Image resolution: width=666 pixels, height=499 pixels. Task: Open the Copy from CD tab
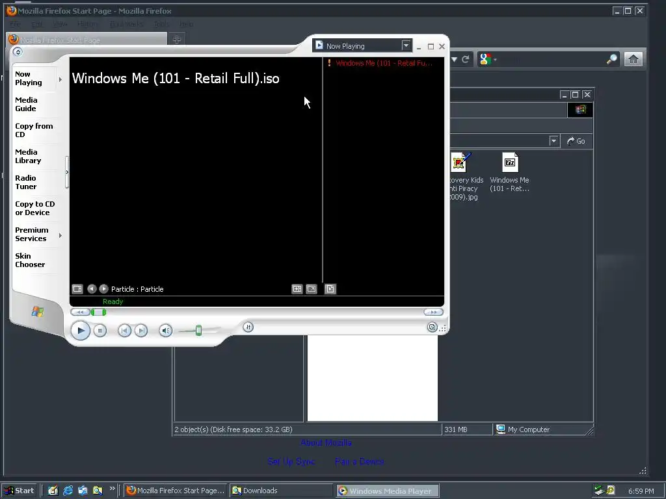click(34, 130)
